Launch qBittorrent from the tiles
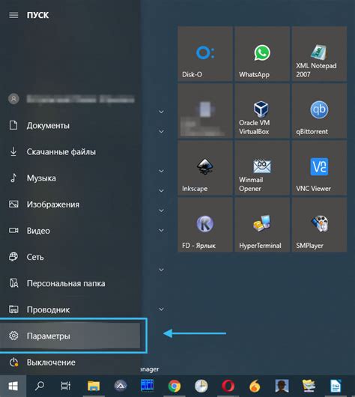The image size is (355, 397). coord(319,111)
